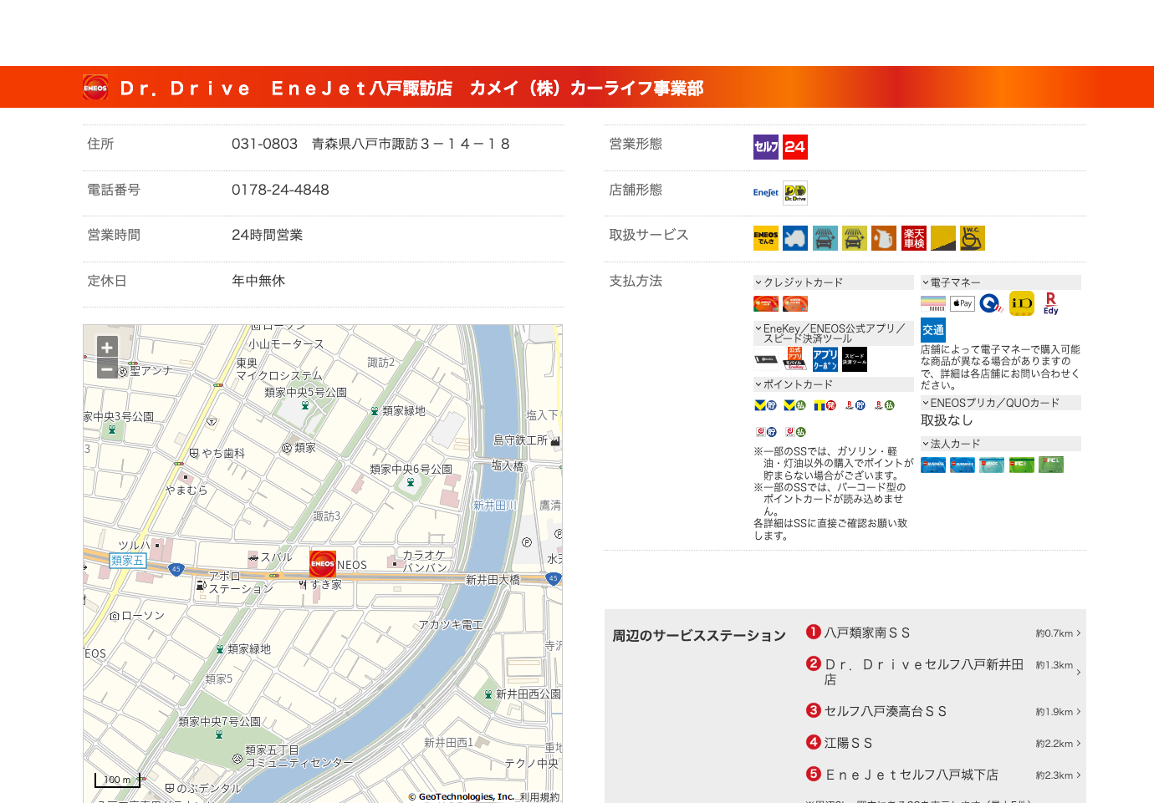Click the purple セルフ self-service icon
Viewport: 1154px width, 803px height.
(x=766, y=147)
